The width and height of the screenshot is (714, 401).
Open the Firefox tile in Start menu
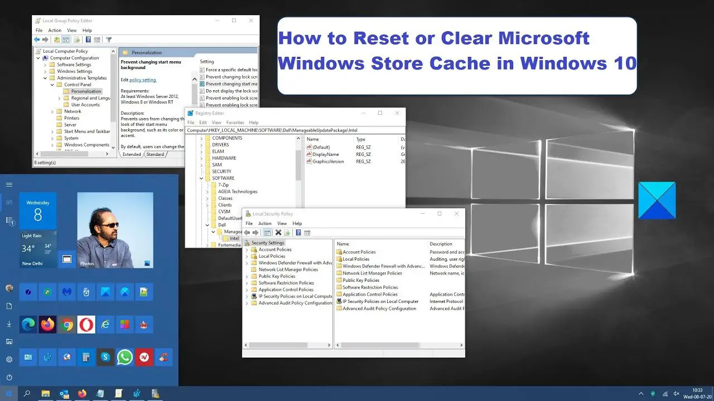pyautogui.click(x=48, y=324)
